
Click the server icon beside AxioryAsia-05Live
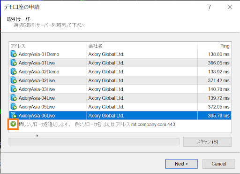point(14,107)
